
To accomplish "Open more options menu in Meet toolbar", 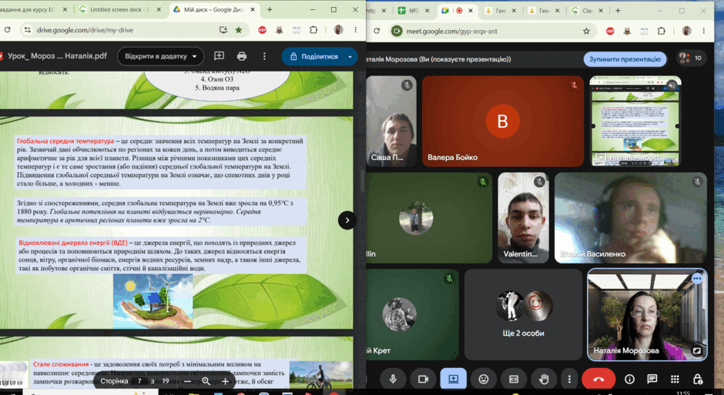I will (569, 379).
